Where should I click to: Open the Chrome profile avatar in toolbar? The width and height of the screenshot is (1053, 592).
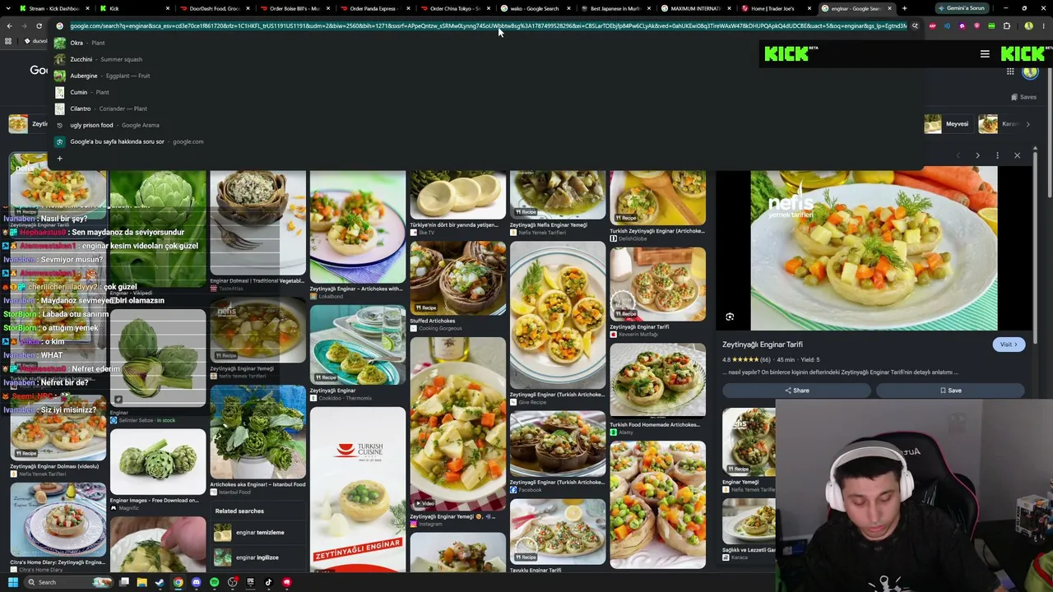[1028, 25]
